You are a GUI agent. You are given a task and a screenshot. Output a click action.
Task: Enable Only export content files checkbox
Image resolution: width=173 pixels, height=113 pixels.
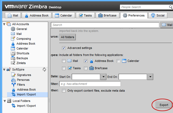pos(64,91)
